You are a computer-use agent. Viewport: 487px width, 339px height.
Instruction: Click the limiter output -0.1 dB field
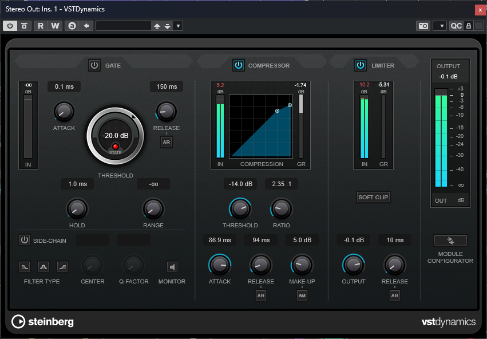pyautogui.click(x=354, y=240)
